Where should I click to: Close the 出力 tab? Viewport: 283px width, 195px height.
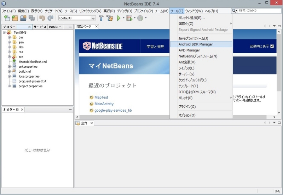tap(92, 123)
